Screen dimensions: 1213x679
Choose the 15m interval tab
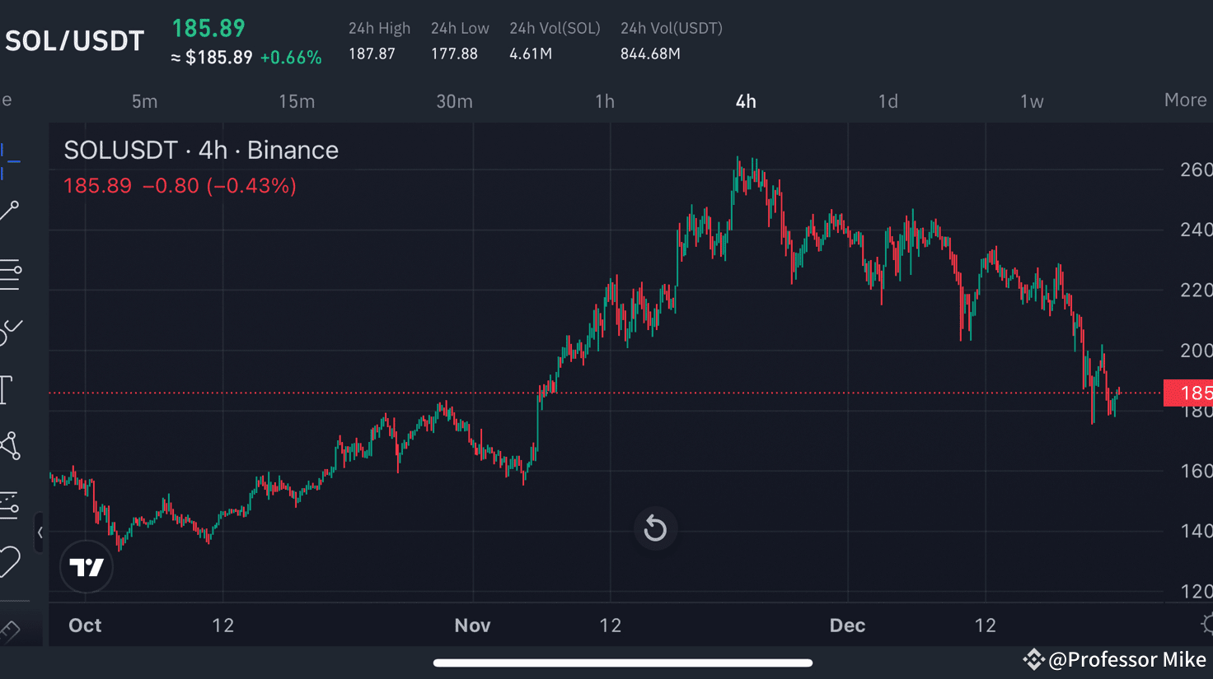[x=297, y=101]
